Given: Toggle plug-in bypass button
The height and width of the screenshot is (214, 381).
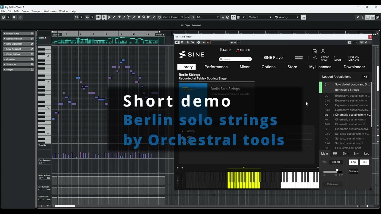Looking at the screenshot, I should click(182, 43).
